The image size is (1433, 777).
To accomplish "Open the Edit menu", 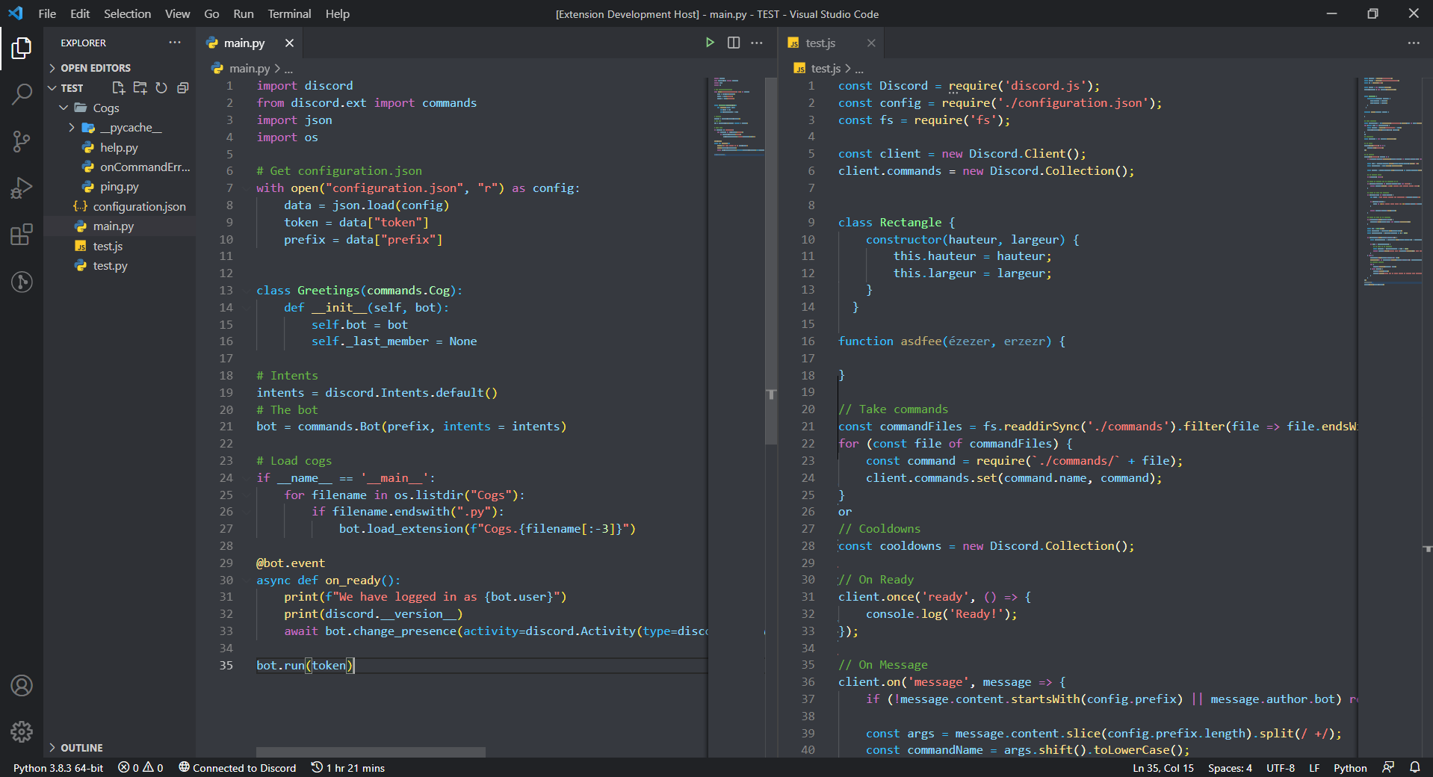I will click(80, 14).
